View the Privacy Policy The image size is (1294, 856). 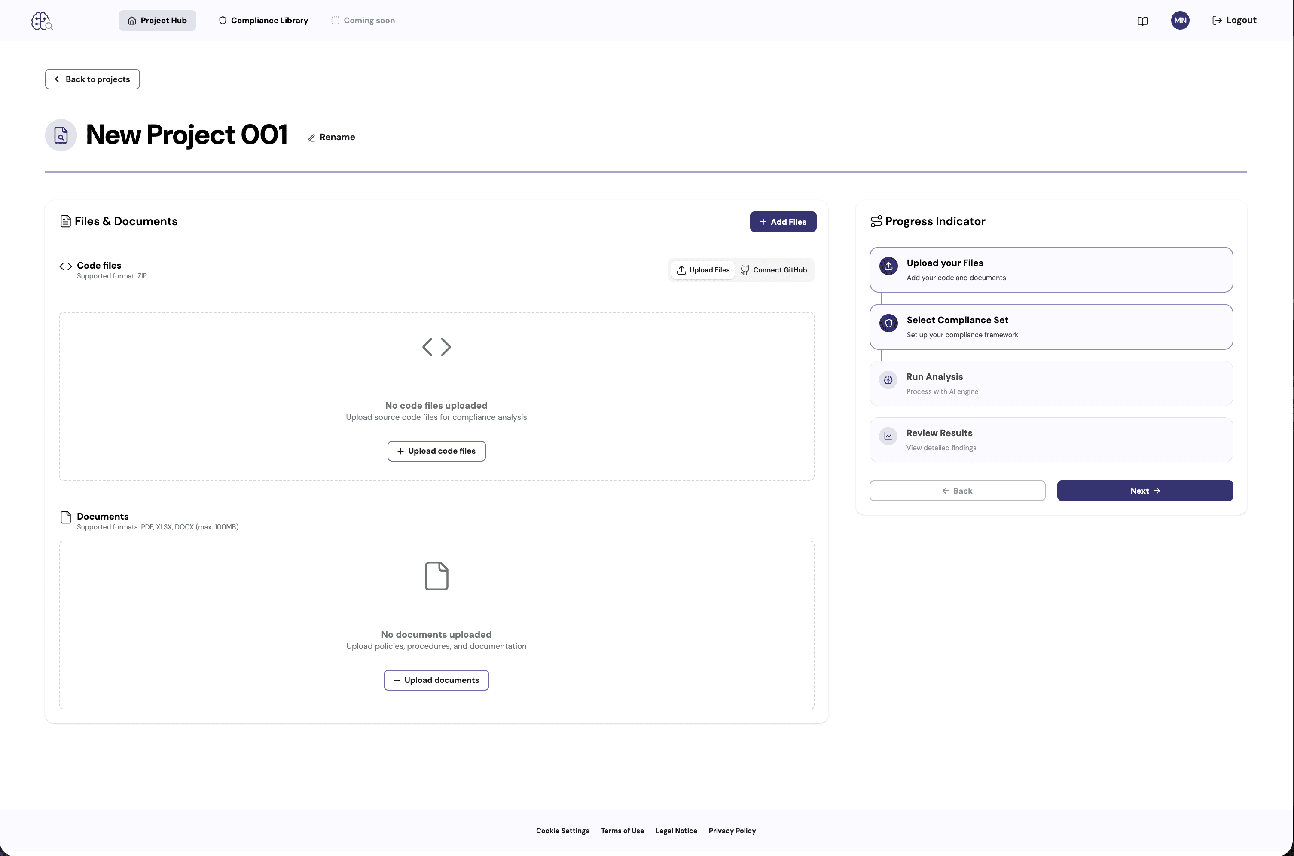point(732,830)
